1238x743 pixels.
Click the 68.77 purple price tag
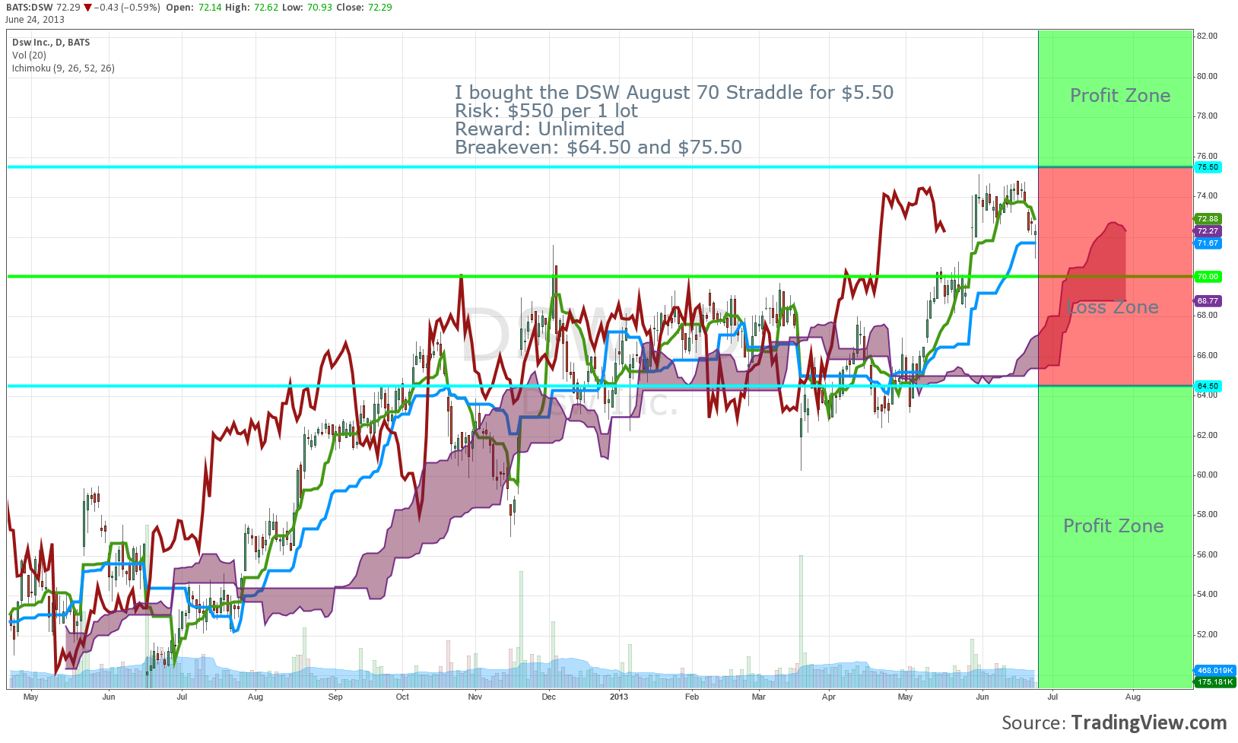pos(1208,301)
